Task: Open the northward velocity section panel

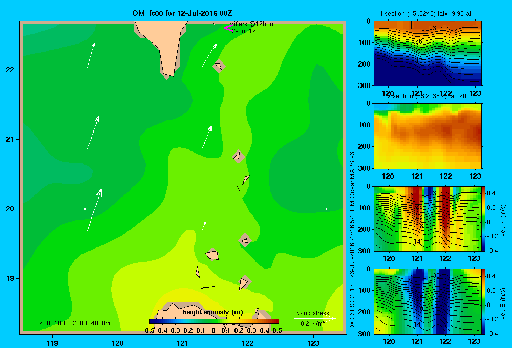Action: coord(427,219)
